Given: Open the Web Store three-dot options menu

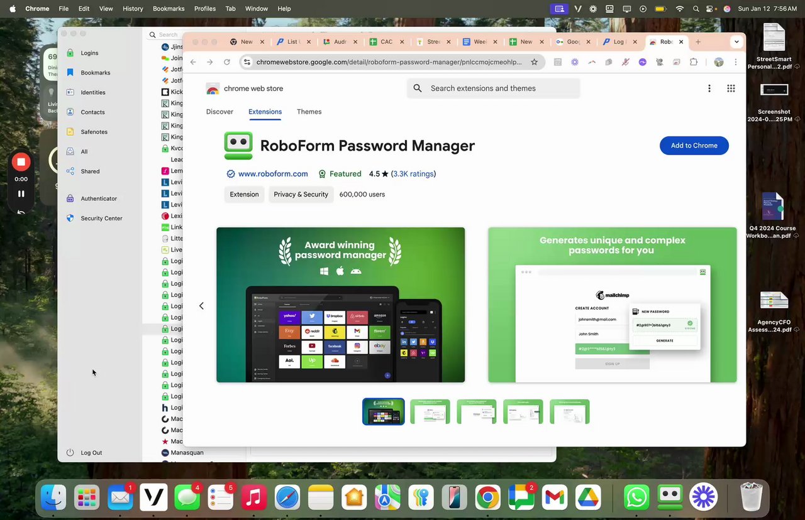Looking at the screenshot, I should pos(709,89).
